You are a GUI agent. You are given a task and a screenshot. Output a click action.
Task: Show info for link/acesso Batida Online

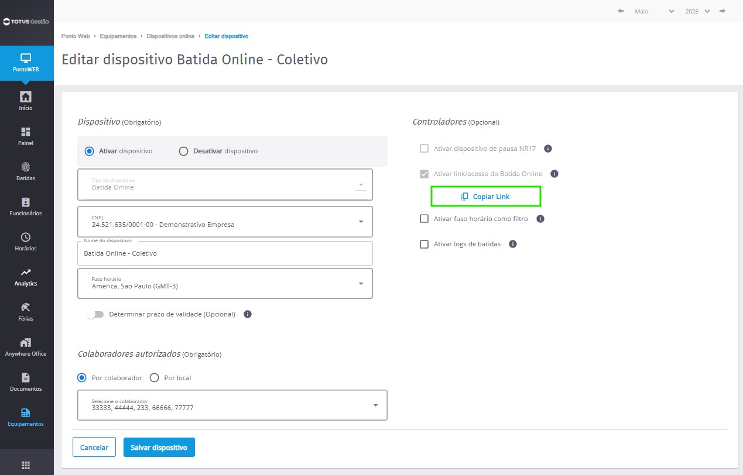554,174
